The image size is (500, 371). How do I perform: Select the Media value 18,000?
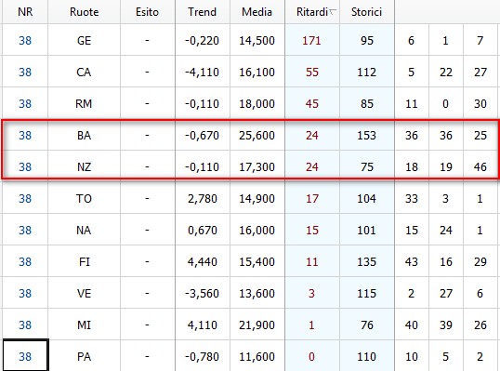(x=257, y=104)
